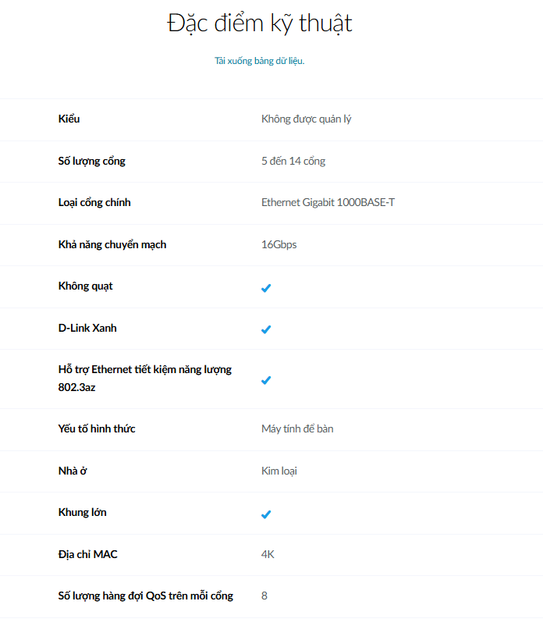Click the '16Gbps' switching capacity value

pyautogui.click(x=279, y=245)
